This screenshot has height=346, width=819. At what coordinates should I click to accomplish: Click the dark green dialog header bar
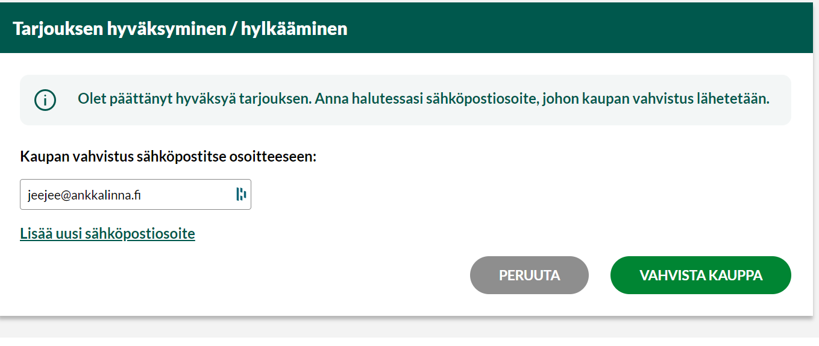(542, 28)
